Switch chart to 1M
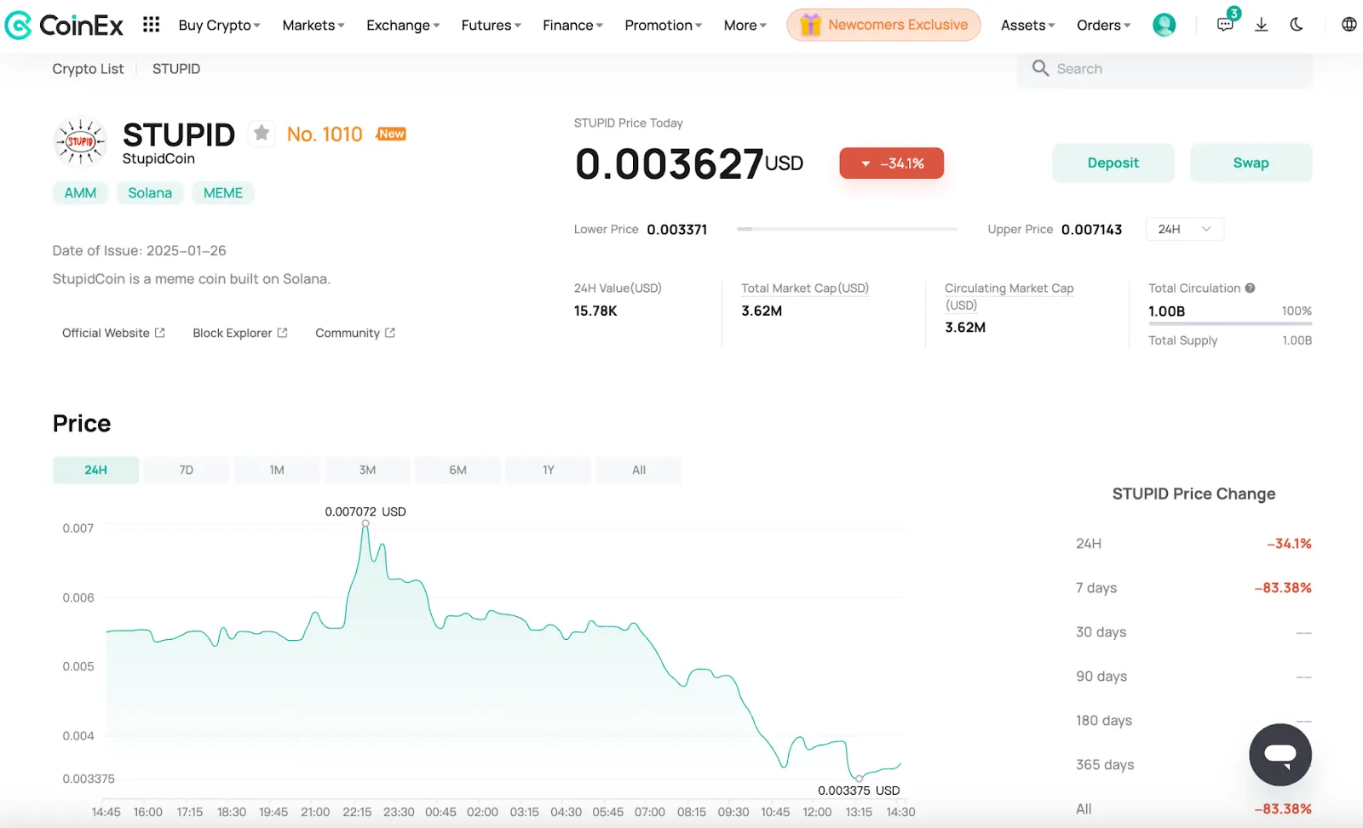The height and width of the screenshot is (828, 1363). tap(277, 470)
